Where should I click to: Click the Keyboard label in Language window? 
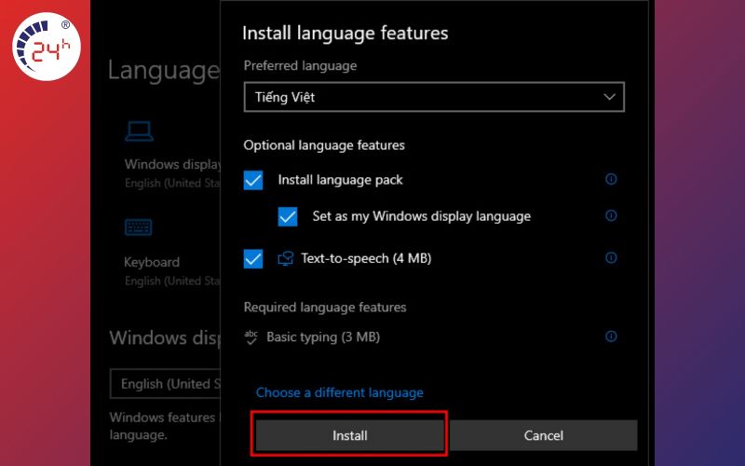(152, 262)
